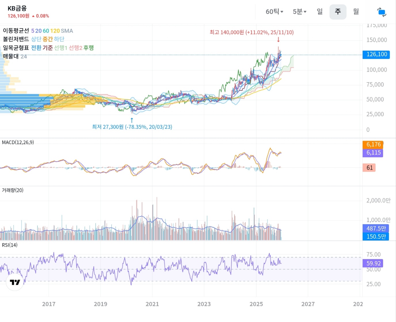
Task: Toggle the 볼린저밴드 indicator legend
Action: coord(16,39)
